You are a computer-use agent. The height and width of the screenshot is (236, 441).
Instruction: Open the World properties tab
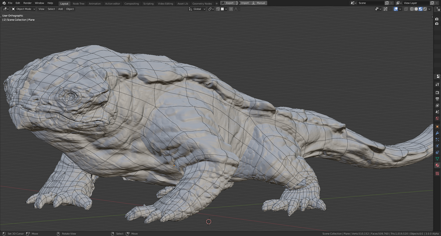[x=437, y=118]
